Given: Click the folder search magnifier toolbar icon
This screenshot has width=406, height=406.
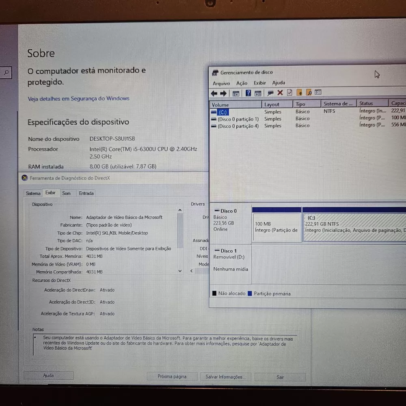Looking at the screenshot, I should (309, 92).
